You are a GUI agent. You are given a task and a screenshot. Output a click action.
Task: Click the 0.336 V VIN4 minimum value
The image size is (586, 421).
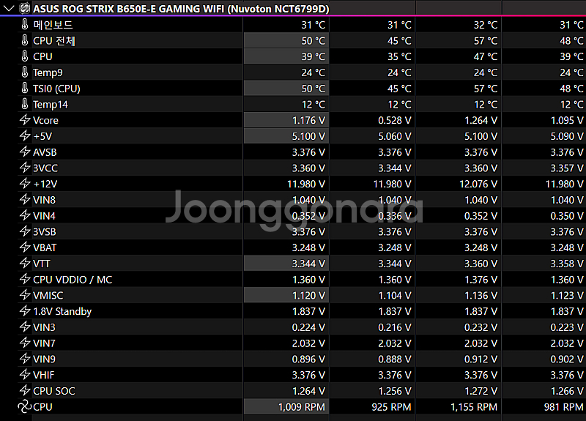pos(395,216)
